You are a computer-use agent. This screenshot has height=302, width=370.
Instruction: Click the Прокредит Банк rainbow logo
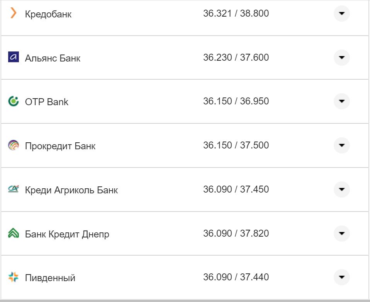coord(13,145)
